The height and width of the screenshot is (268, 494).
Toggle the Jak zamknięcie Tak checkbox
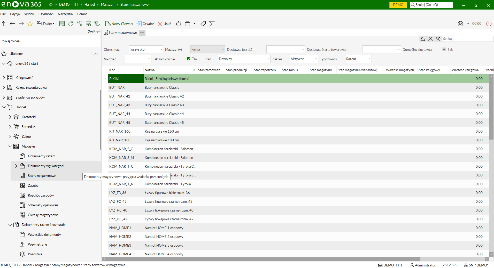[x=189, y=59]
